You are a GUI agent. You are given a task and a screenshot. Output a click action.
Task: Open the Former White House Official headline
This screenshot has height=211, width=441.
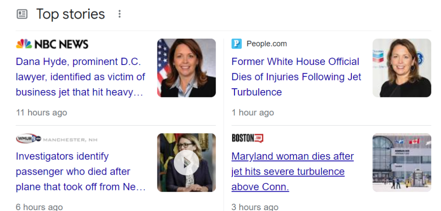click(x=296, y=77)
